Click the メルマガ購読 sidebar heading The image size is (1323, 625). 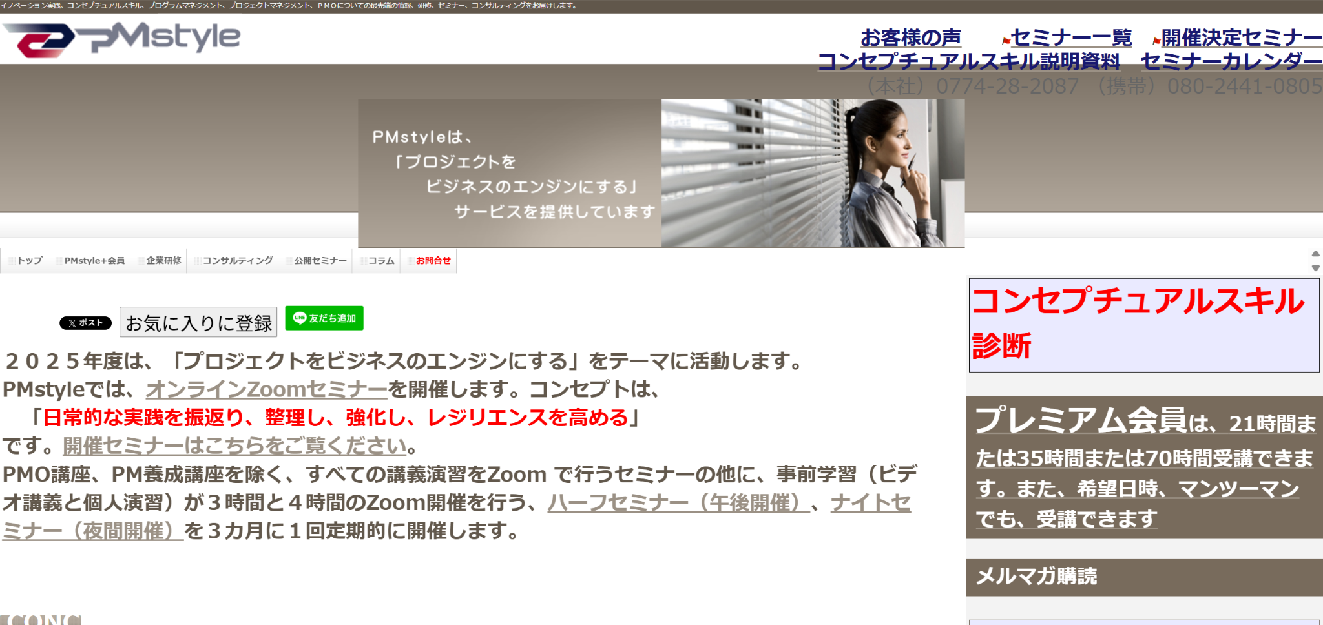click(x=1036, y=576)
